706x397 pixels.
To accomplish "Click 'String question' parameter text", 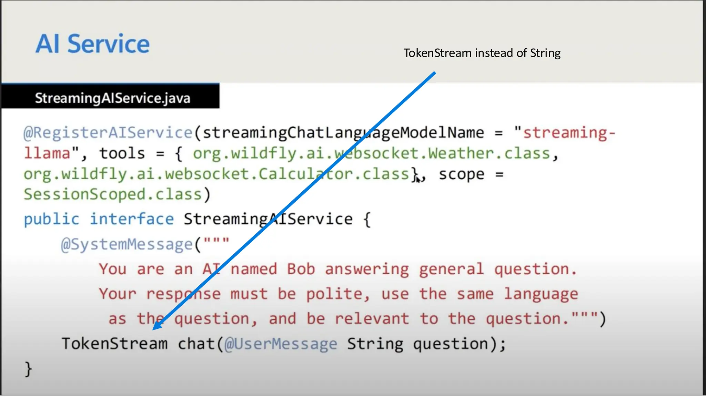I will click(x=417, y=344).
